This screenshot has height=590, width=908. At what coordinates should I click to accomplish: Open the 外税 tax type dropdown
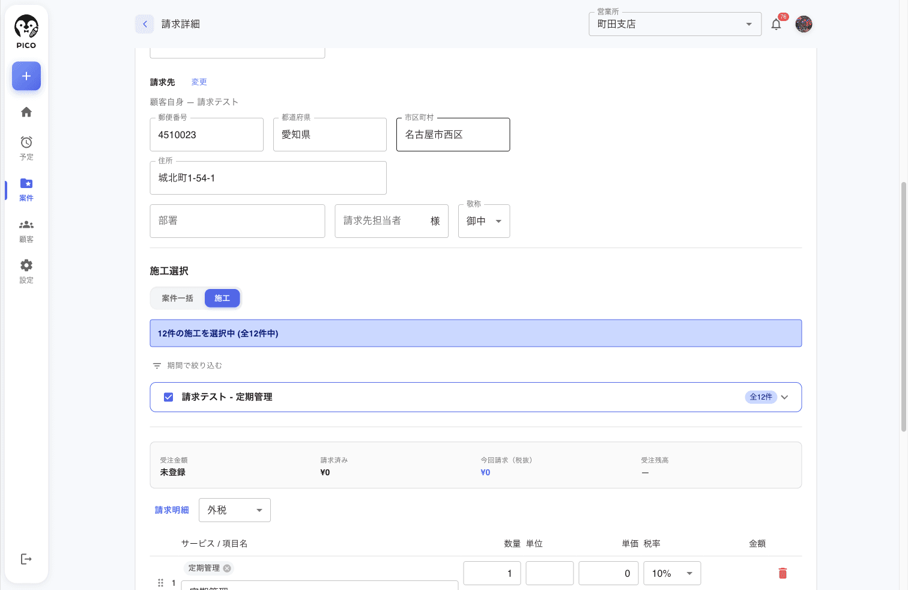[235, 510]
